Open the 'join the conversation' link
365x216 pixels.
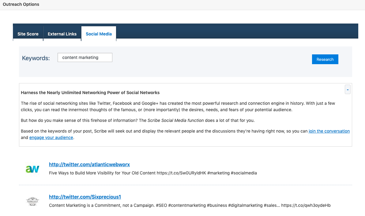[x=329, y=131]
